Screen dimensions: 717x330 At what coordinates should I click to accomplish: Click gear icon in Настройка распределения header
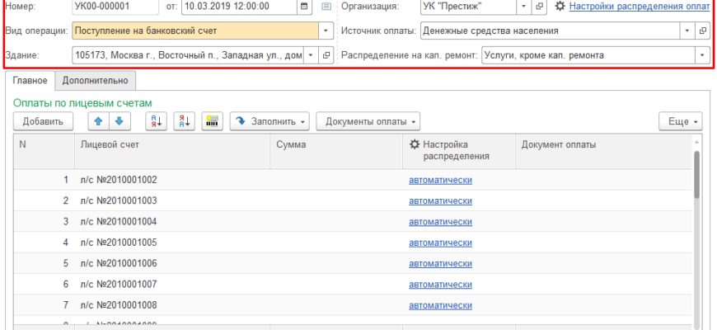pyautogui.click(x=415, y=144)
